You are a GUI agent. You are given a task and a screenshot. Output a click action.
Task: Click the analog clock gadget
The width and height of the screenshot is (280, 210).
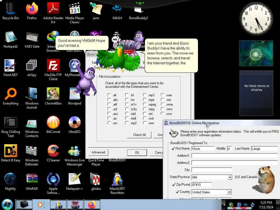point(256,19)
